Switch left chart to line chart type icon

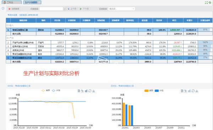(82, 91)
